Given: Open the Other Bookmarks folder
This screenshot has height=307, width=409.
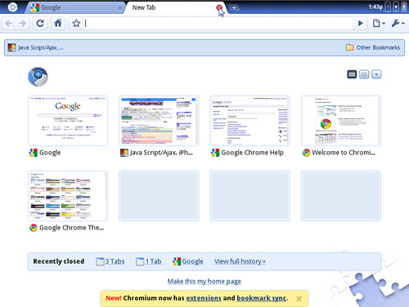Looking at the screenshot, I should pos(373,47).
